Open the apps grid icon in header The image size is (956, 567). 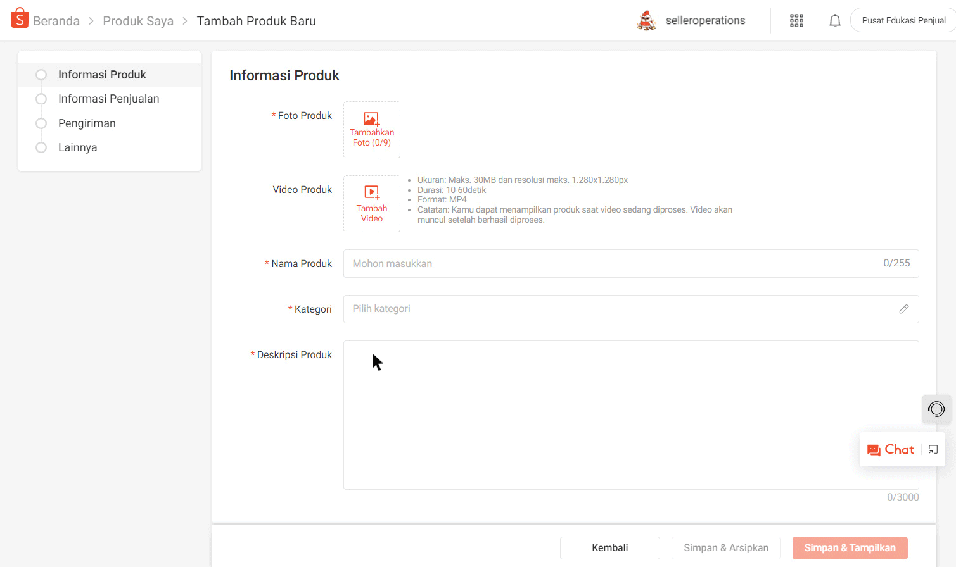coord(796,20)
